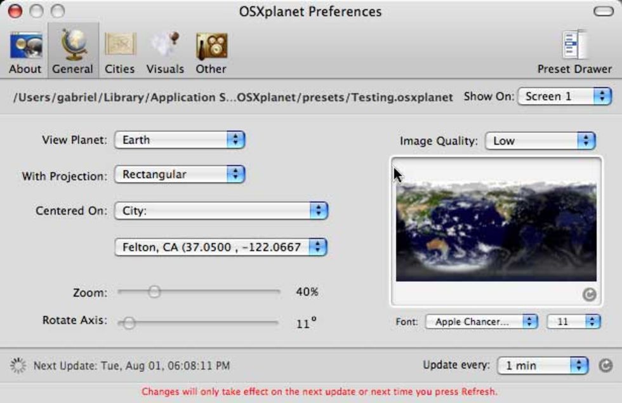
Task: Open the About preferences pane
Action: [25, 53]
